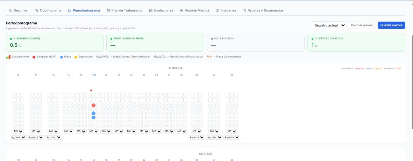The height and width of the screenshot is (161, 413).
Task: Click the SUPERIOR arch heading
Action: pos(176,68)
